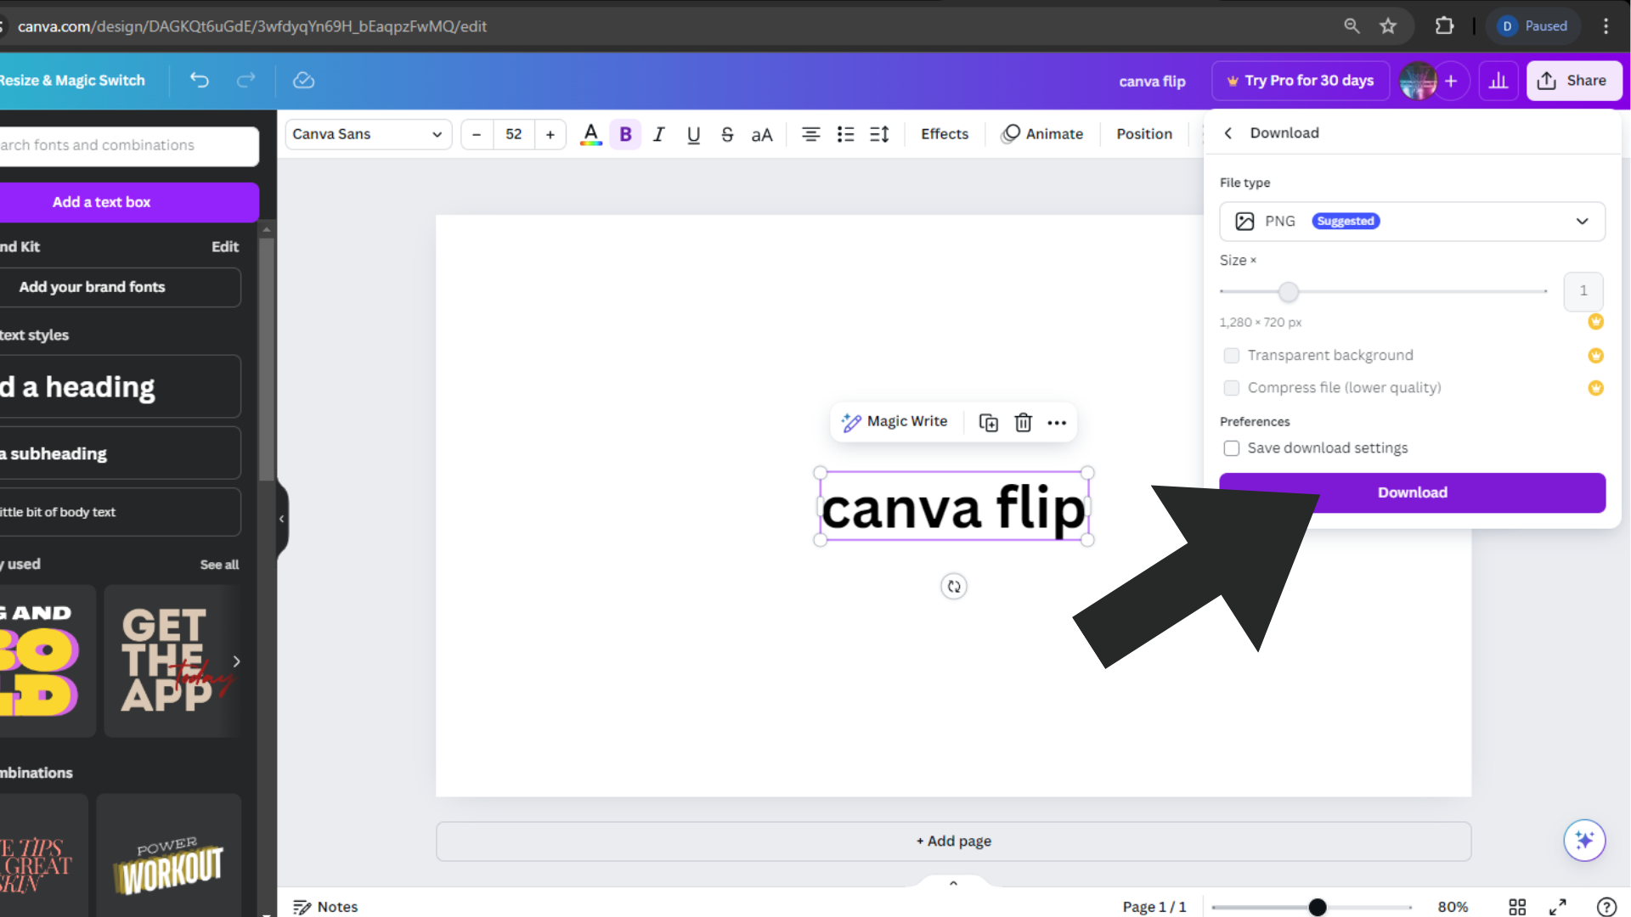Toggle underline formatting
1631x917 pixels.
click(693, 134)
